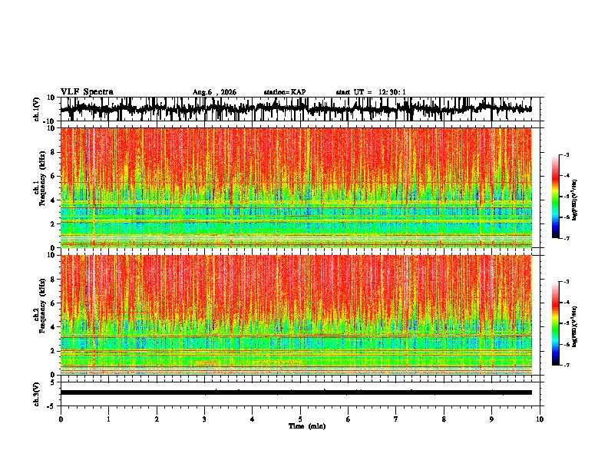608x470 pixels.
Task: Click the ch.1 voltage waveform panel
Action: tap(296, 109)
